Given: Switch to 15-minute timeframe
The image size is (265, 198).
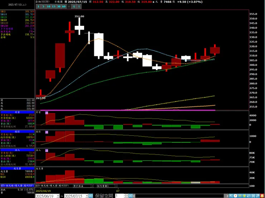Looking at the screenshot, I should tap(54, 6).
